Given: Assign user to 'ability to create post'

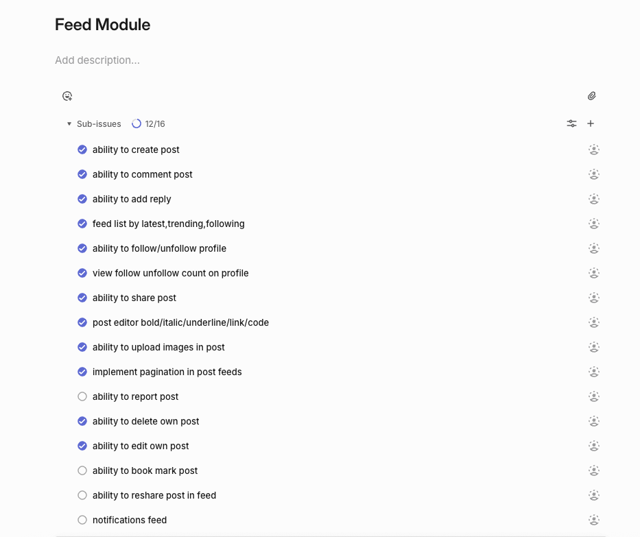Looking at the screenshot, I should pos(594,150).
